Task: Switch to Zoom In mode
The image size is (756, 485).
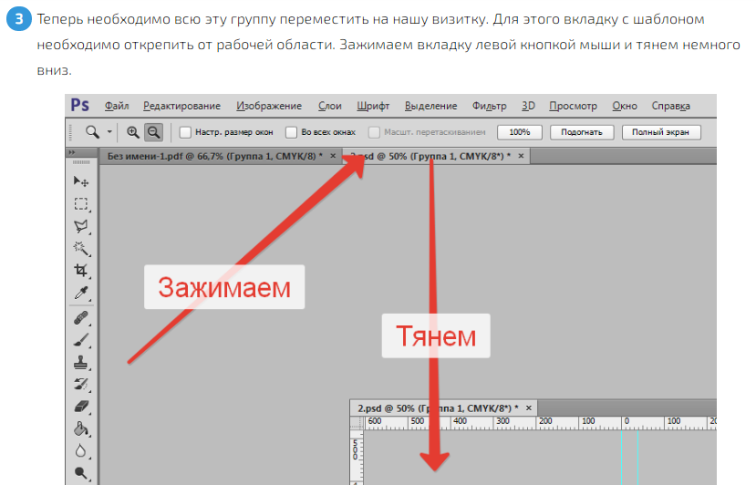Action: tap(133, 132)
